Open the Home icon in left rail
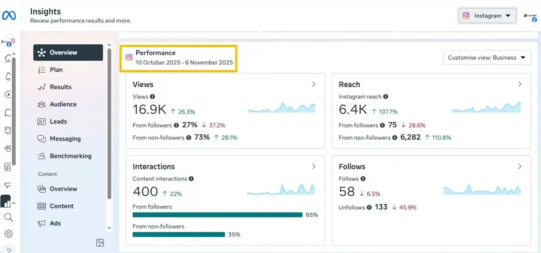Image resolution: width=541 pixels, height=253 pixels. pos(8,59)
